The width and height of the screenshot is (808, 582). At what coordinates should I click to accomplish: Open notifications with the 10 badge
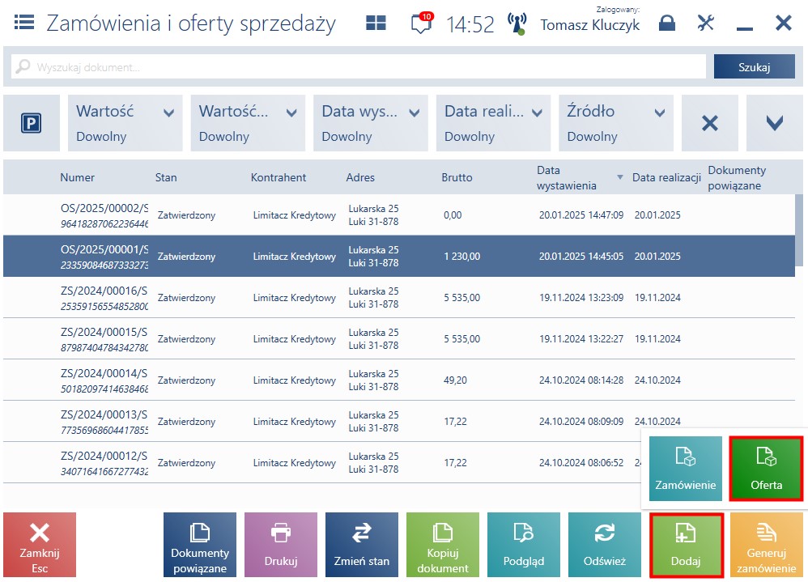422,23
